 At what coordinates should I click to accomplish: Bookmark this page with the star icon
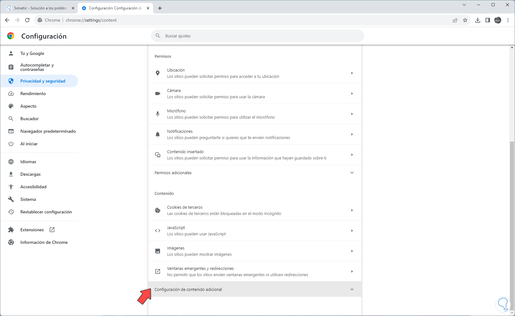pos(465,20)
